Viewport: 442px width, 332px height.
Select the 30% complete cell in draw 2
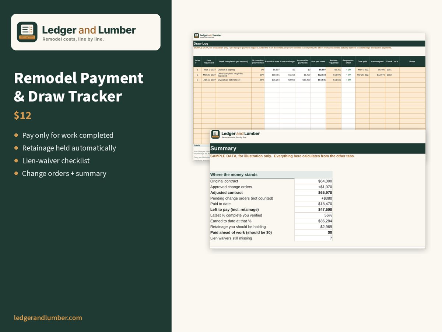pos(258,75)
